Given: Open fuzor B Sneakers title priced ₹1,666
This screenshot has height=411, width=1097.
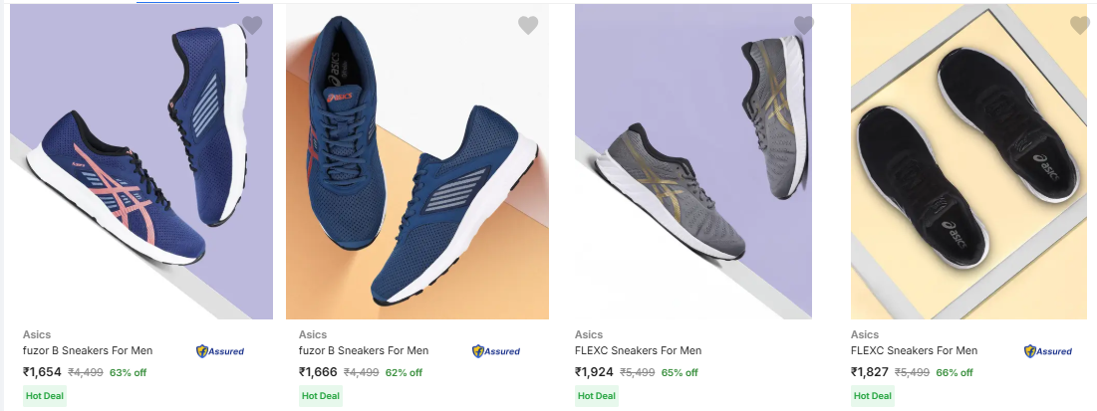Looking at the screenshot, I should [x=364, y=350].
